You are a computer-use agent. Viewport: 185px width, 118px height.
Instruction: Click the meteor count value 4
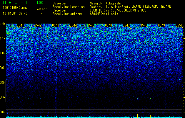pyautogui.click(x=42, y=14)
